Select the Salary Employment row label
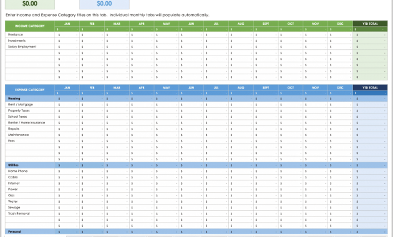Screen dimensions: 393x237 [x=22, y=47]
